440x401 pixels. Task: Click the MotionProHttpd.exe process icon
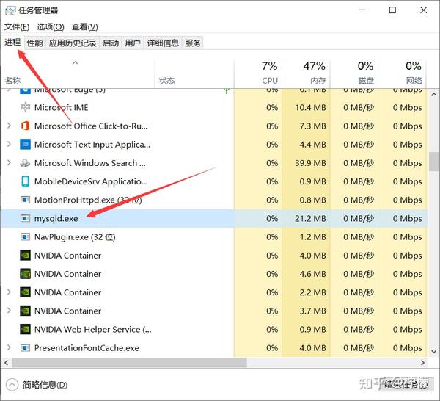[25, 200]
